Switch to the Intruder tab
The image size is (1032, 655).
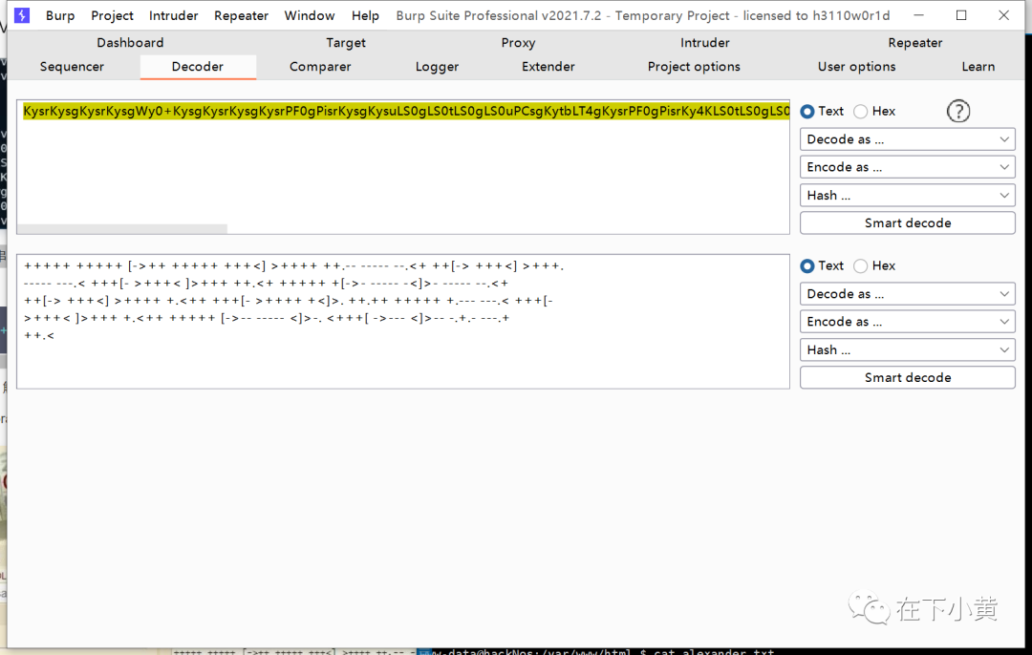(x=705, y=43)
